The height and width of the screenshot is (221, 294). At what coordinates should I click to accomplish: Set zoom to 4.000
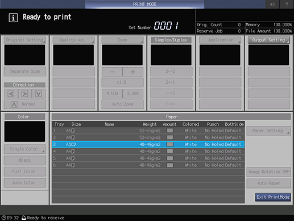(112, 93)
